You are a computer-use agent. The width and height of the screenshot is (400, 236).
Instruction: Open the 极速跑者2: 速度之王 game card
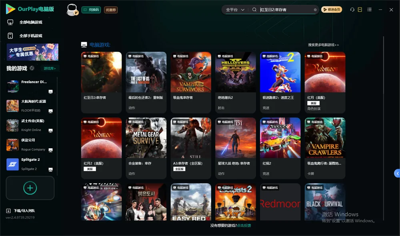tap(280, 83)
